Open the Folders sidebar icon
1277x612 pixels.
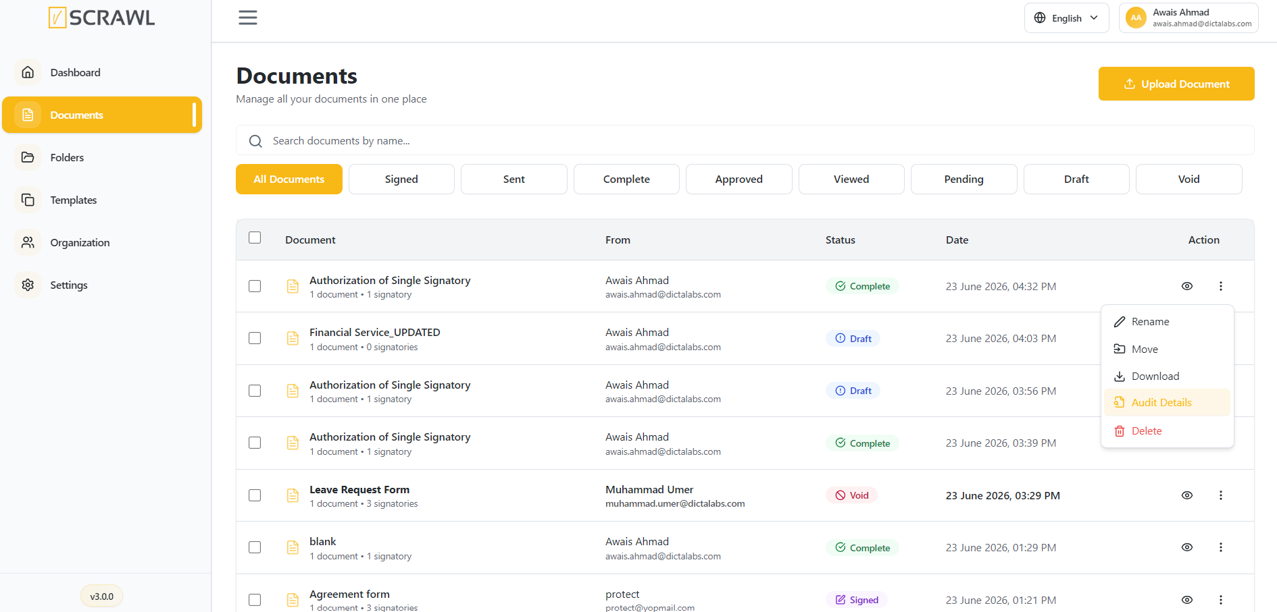(28, 157)
